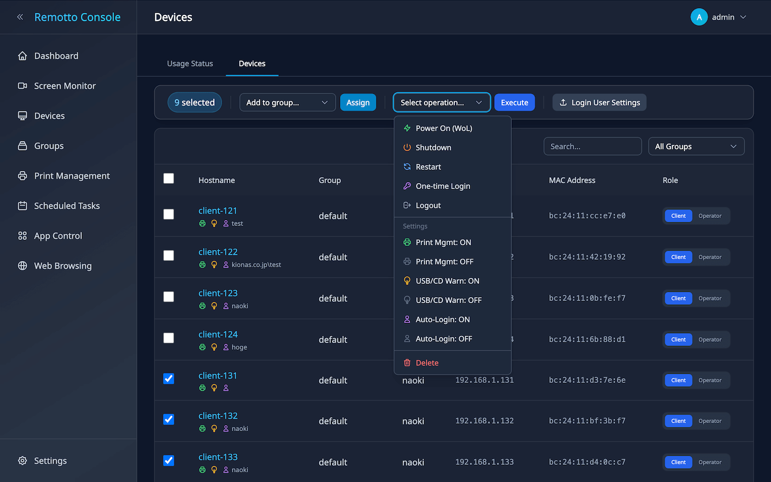Collapse sidebar with double-chevron icon
The width and height of the screenshot is (771, 482).
(x=20, y=17)
